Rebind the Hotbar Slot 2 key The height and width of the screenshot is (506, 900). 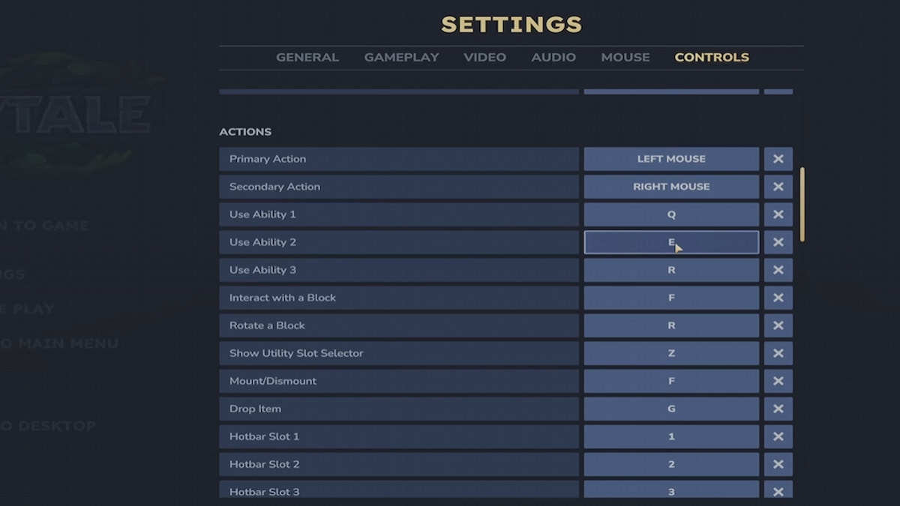(x=671, y=464)
